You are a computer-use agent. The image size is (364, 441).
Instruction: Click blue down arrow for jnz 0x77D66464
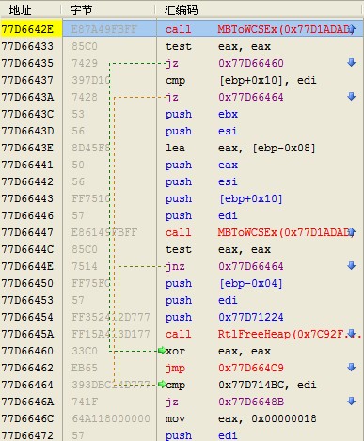[x=352, y=266]
